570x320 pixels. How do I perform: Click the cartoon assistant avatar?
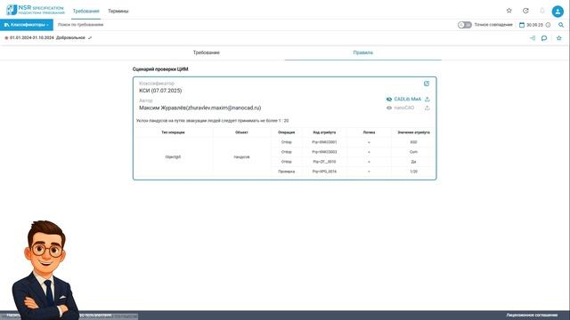[45, 270]
